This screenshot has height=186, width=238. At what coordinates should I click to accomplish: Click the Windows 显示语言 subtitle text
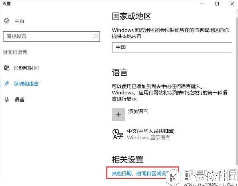[148, 138]
